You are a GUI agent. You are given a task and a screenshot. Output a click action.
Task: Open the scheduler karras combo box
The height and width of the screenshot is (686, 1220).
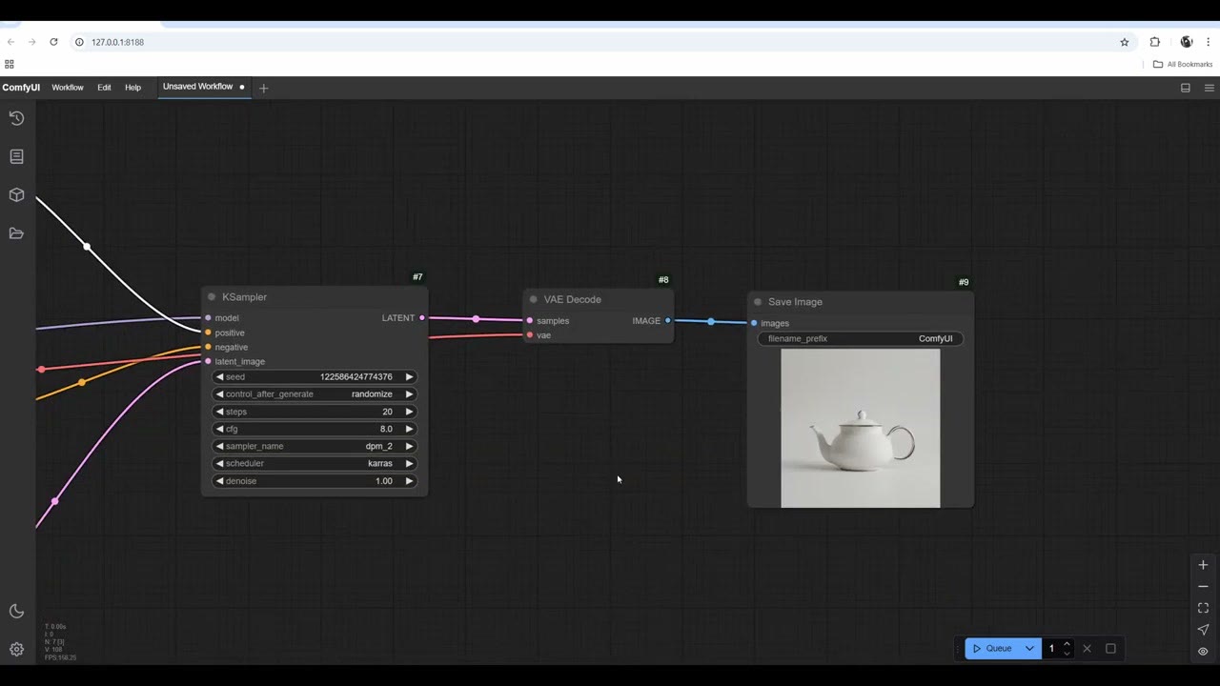tap(315, 464)
